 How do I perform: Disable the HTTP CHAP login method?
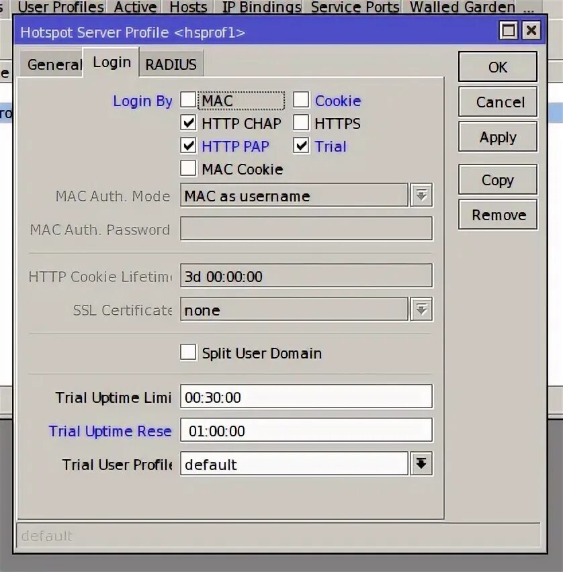pos(188,123)
